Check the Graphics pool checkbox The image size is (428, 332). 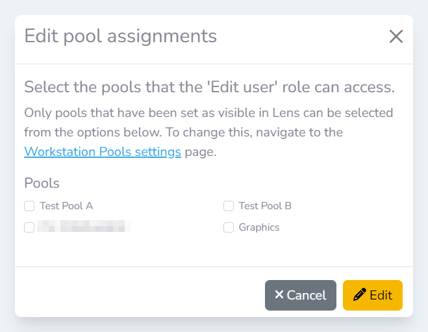(x=229, y=227)
